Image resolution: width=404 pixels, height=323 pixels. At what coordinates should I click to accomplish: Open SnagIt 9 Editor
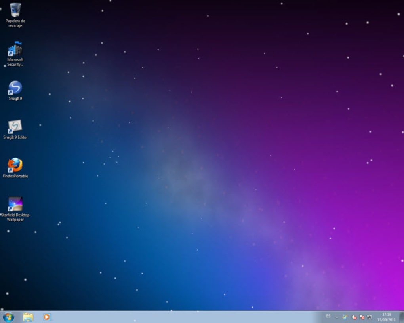click(15, 127)
